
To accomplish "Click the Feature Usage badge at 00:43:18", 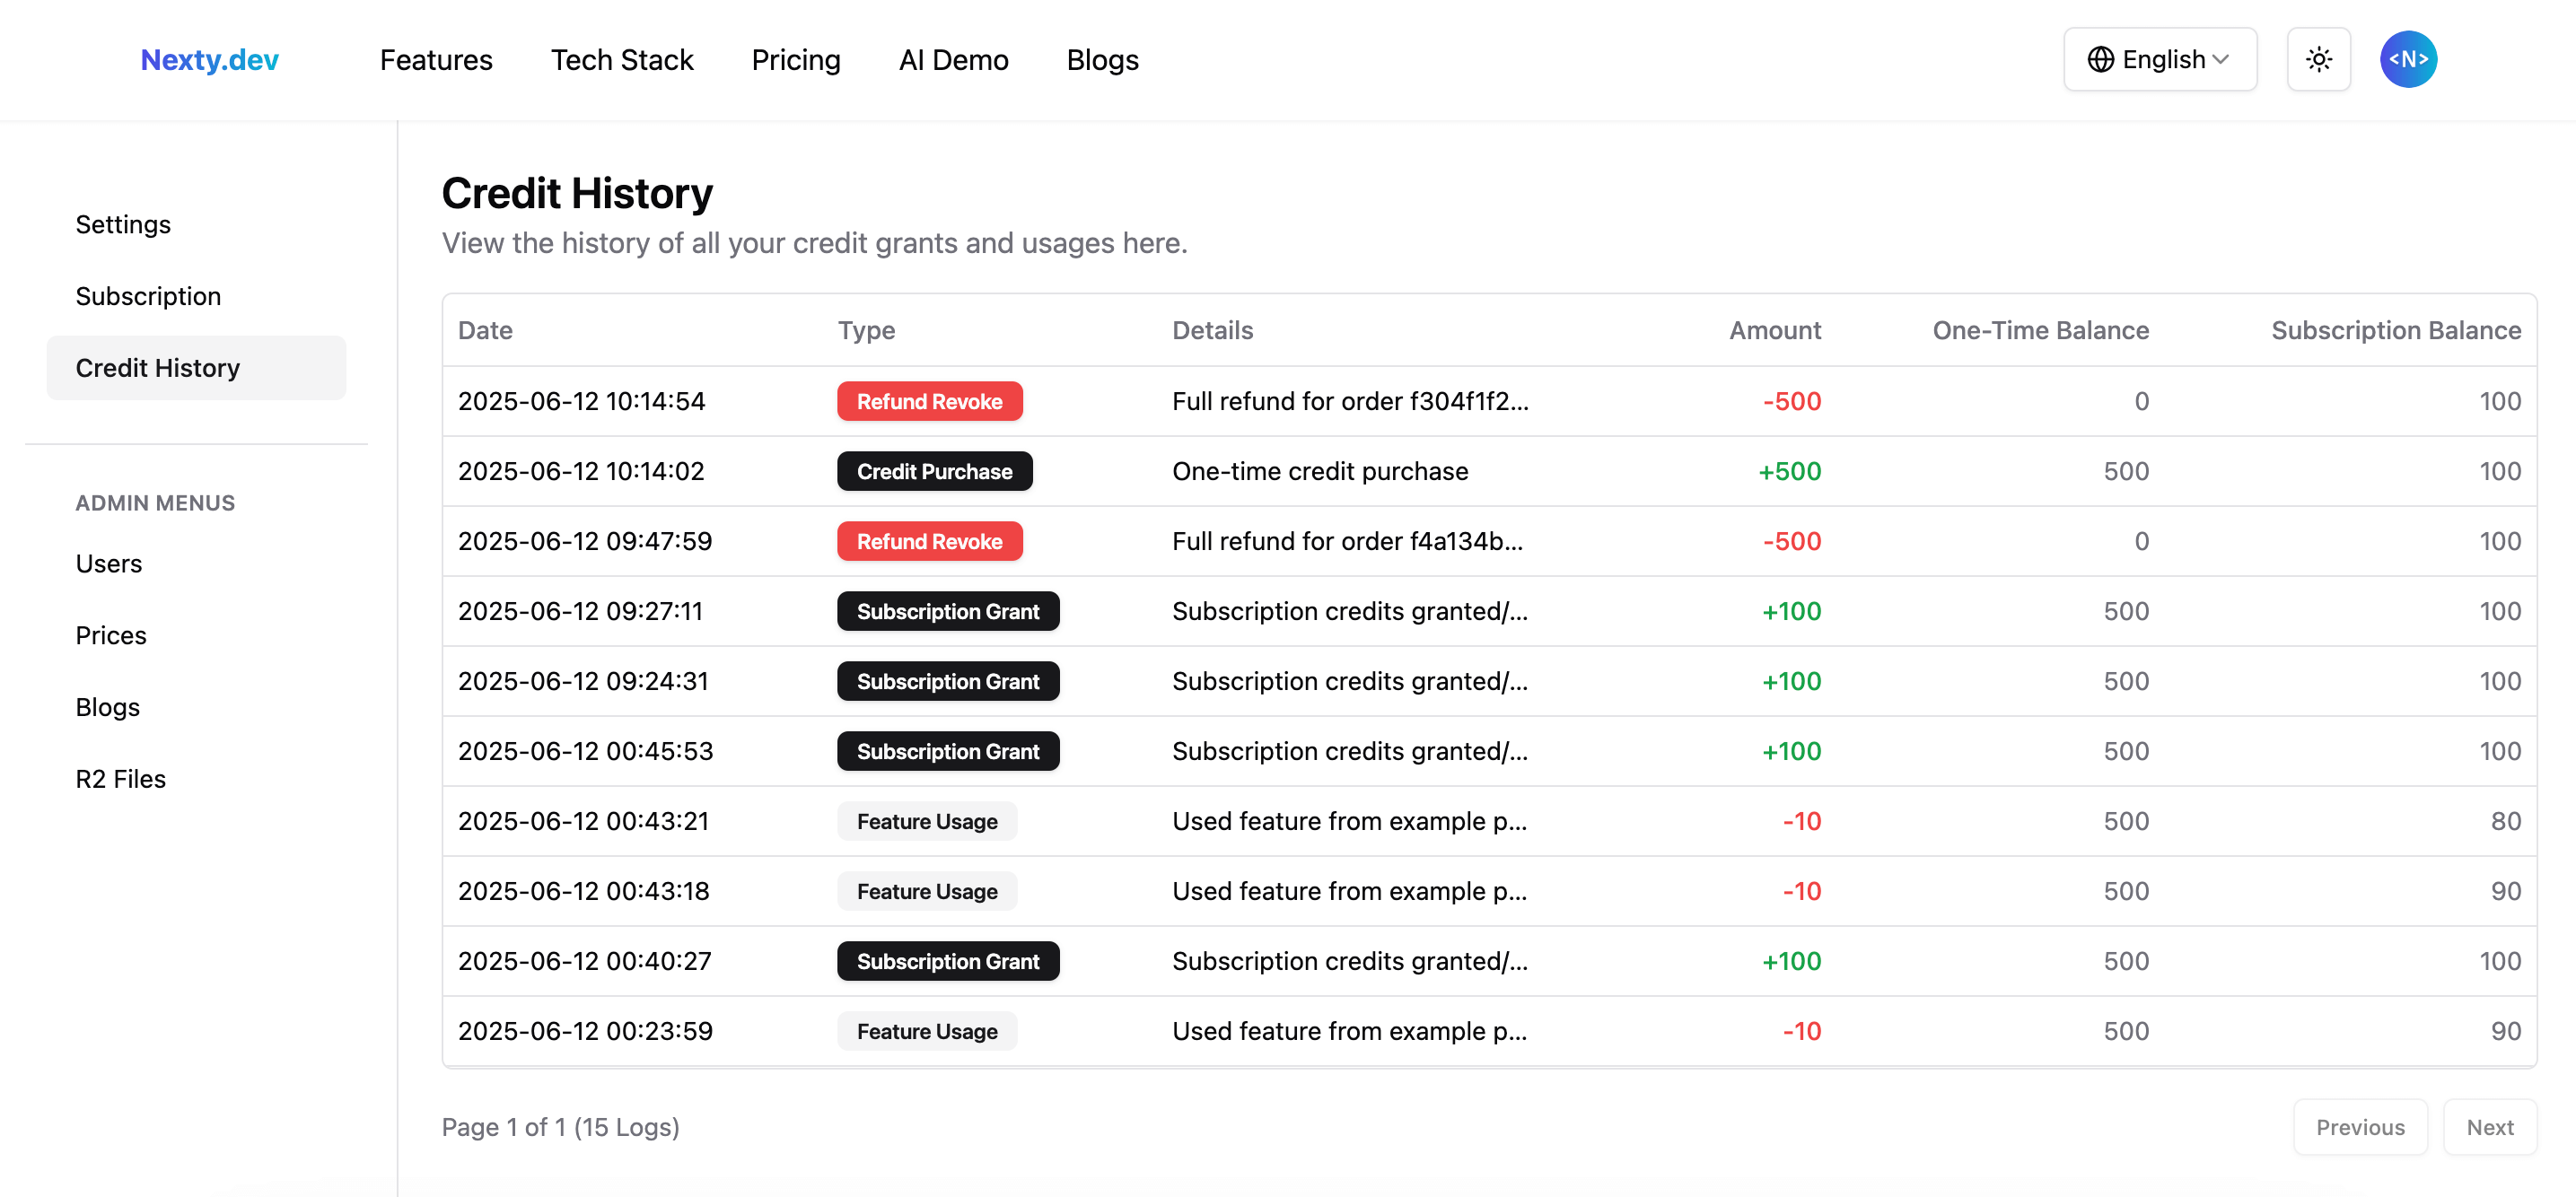I will (927, 892).
